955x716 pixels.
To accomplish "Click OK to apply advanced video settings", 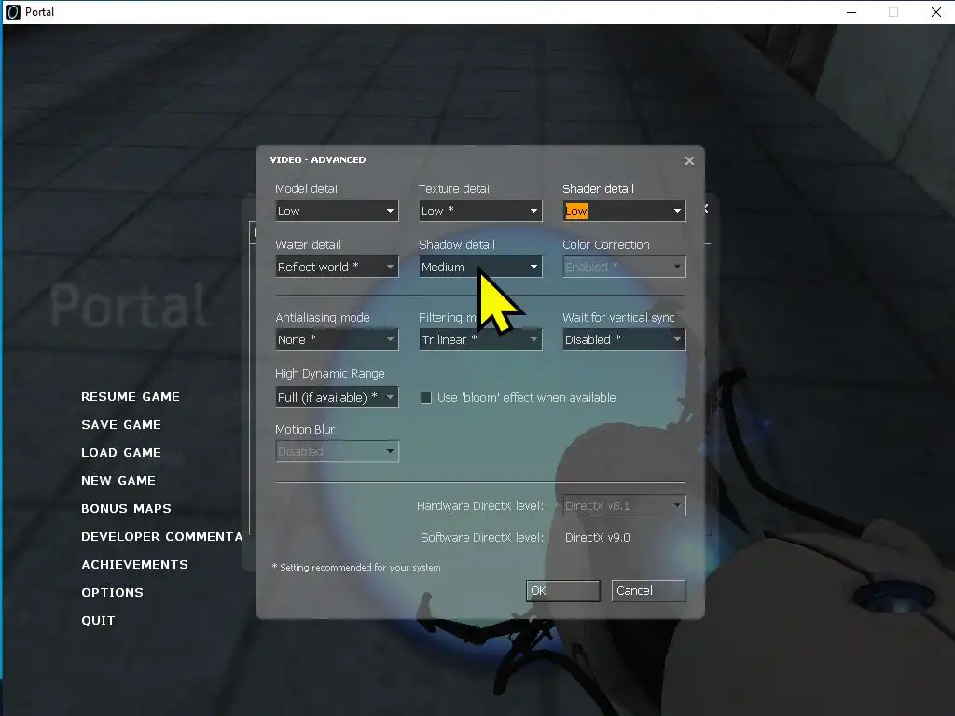I will tap(562, 590).
